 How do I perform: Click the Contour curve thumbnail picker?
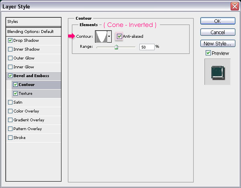tap(101, 37)
